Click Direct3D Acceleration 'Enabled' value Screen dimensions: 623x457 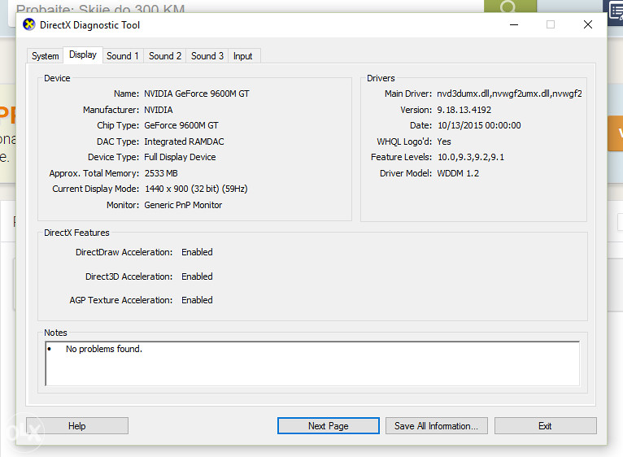click(197, 276)
